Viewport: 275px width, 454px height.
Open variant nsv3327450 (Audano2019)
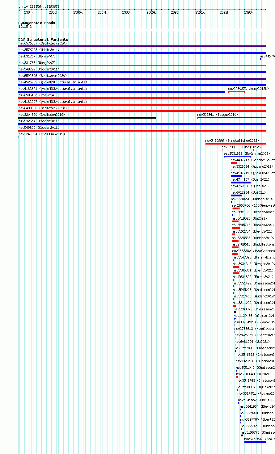[254, 296]
